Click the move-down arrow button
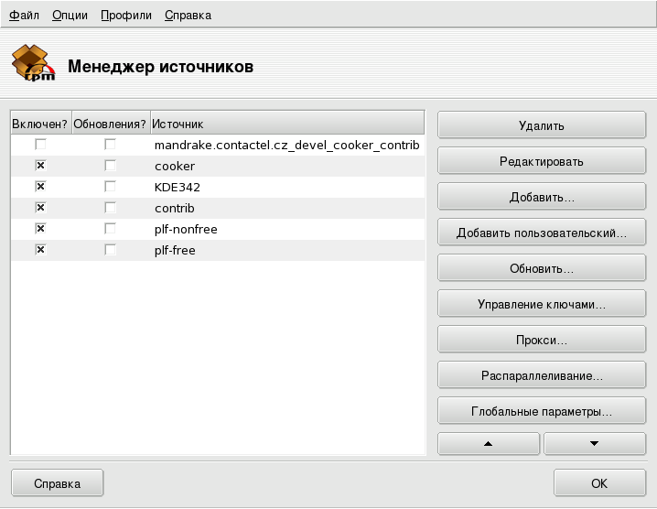 click(594, 443)
